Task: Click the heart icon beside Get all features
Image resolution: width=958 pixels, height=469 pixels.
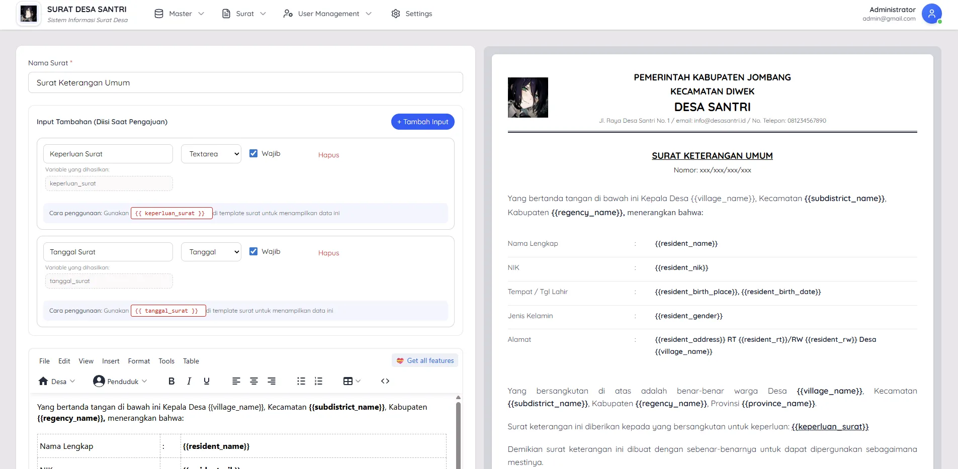Action: click(400, 360)
